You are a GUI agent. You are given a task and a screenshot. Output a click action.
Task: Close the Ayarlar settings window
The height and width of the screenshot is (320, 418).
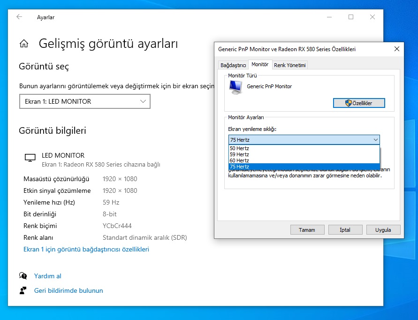(x=372, y=17)
